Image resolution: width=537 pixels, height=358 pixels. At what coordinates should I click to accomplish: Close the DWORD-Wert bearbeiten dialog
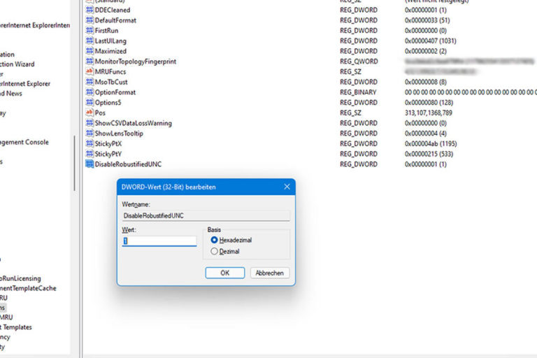287,187
